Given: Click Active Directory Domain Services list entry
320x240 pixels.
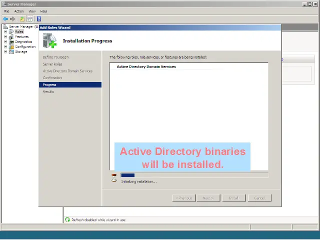Looking at the screenshot, I should pyautogui.click(x=146, y=66).
